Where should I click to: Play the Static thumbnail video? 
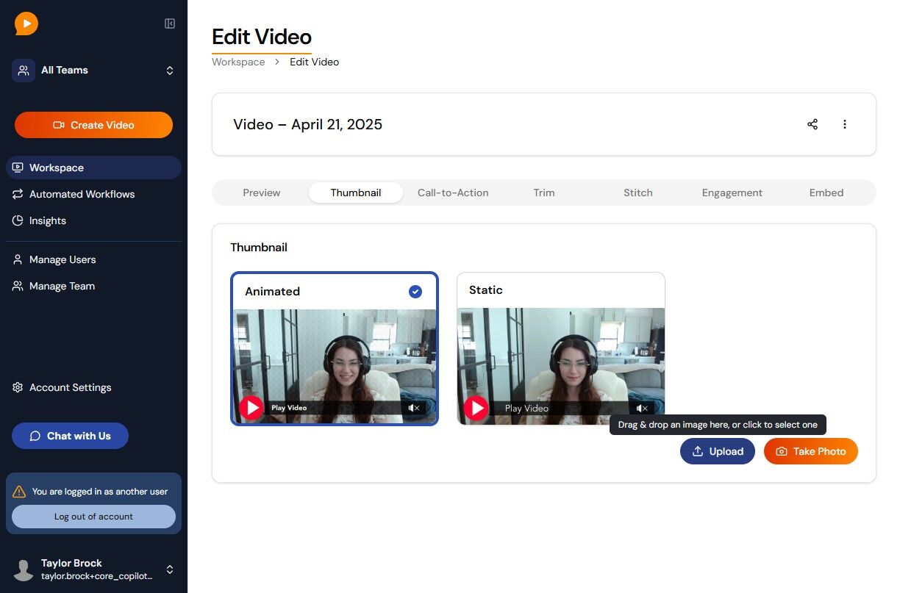[x=476, y=408]
